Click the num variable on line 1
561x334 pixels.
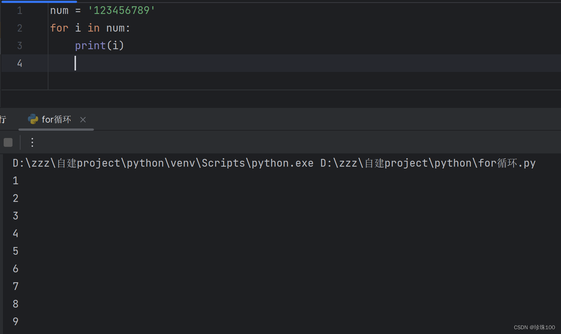(59, 11)
